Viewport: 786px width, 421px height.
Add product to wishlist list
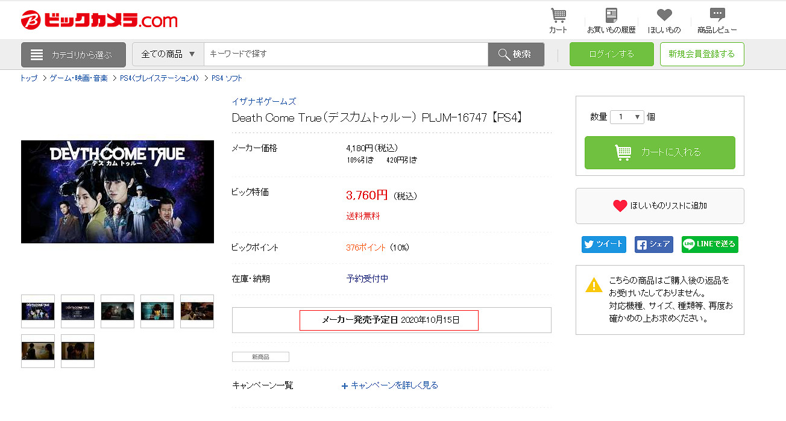click(x=659, y=206)
